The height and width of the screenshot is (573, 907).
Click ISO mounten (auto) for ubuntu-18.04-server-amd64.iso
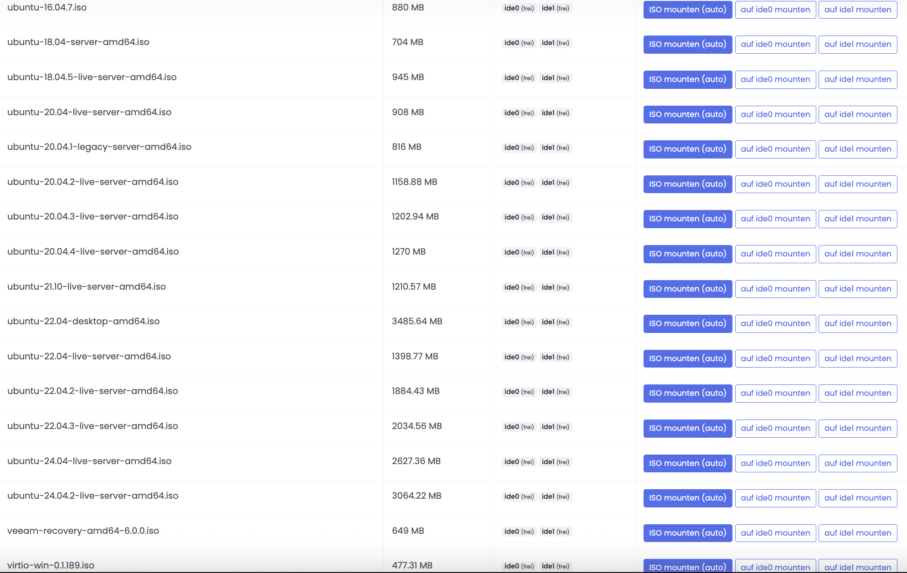pos(687,44)
